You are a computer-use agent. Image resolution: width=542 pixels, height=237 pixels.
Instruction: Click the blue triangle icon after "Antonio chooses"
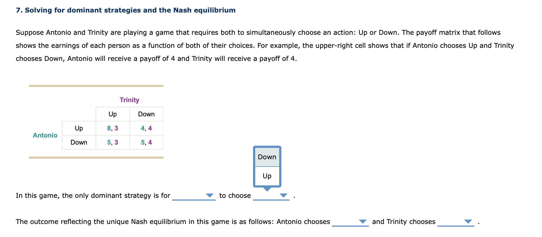point(362,221)
